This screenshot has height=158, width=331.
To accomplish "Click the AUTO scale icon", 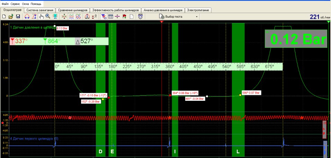I will pos(87,17).
